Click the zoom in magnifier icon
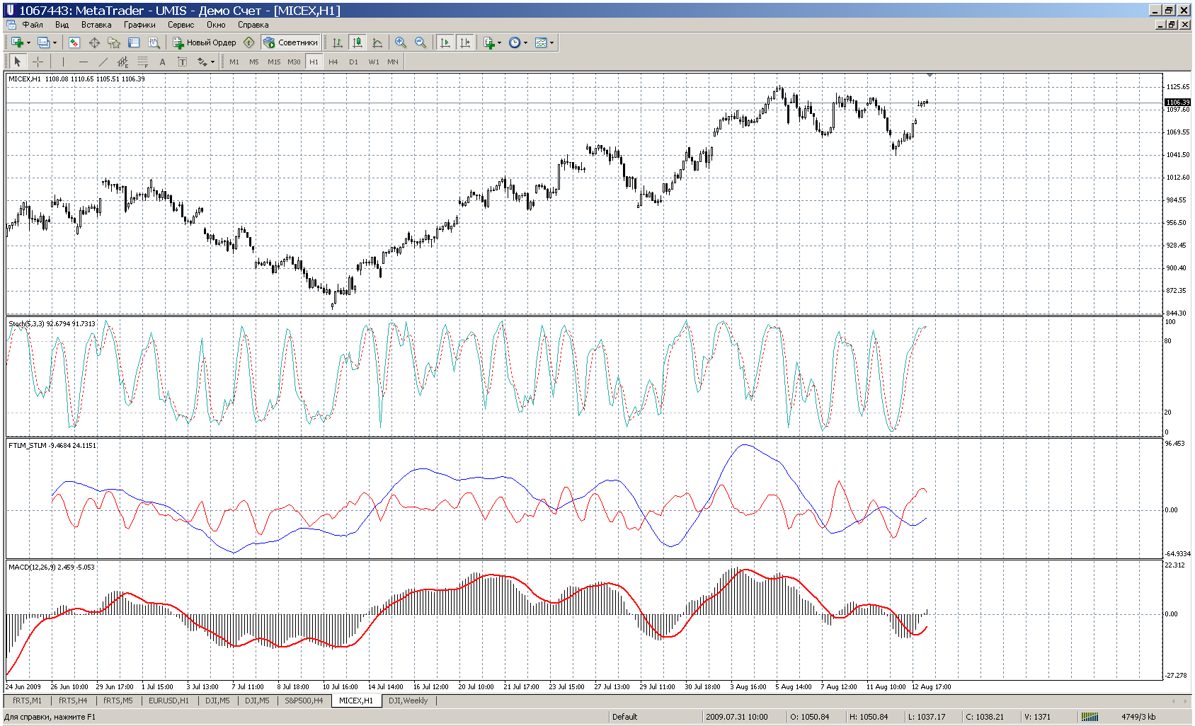Image resolution: width=1195 pixels, height=726 pixels. 401,42
